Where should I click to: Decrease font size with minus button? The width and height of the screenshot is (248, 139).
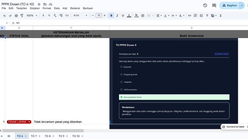(x=93, y=15)
